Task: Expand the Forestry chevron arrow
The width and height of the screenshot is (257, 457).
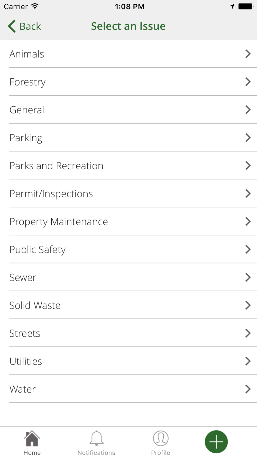Action: click(248, 82)
